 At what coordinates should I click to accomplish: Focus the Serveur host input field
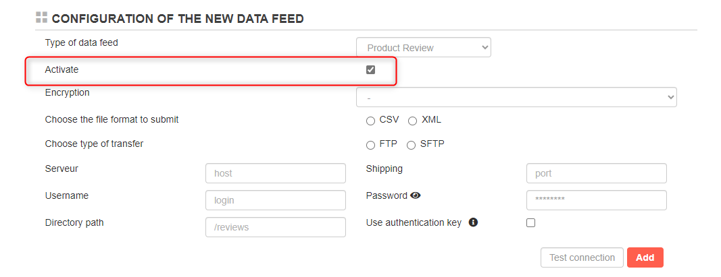pos(276,173)
